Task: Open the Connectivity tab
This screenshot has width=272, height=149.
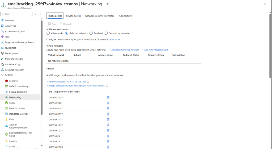Action: pyautogui.click(x=126, y=16)
